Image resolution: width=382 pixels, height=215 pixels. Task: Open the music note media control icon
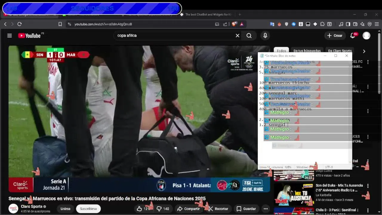coord(341,24)
